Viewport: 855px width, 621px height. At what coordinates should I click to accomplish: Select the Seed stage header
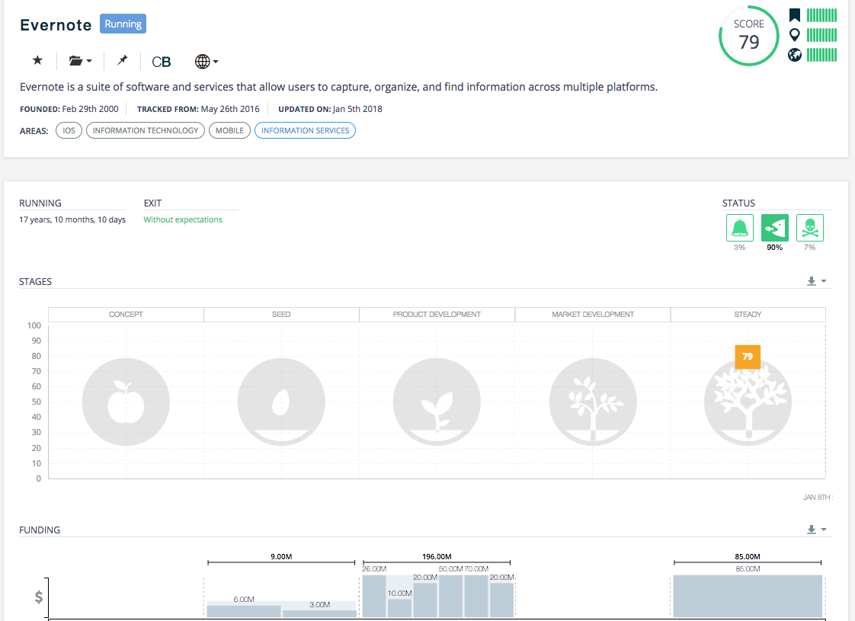281,315
